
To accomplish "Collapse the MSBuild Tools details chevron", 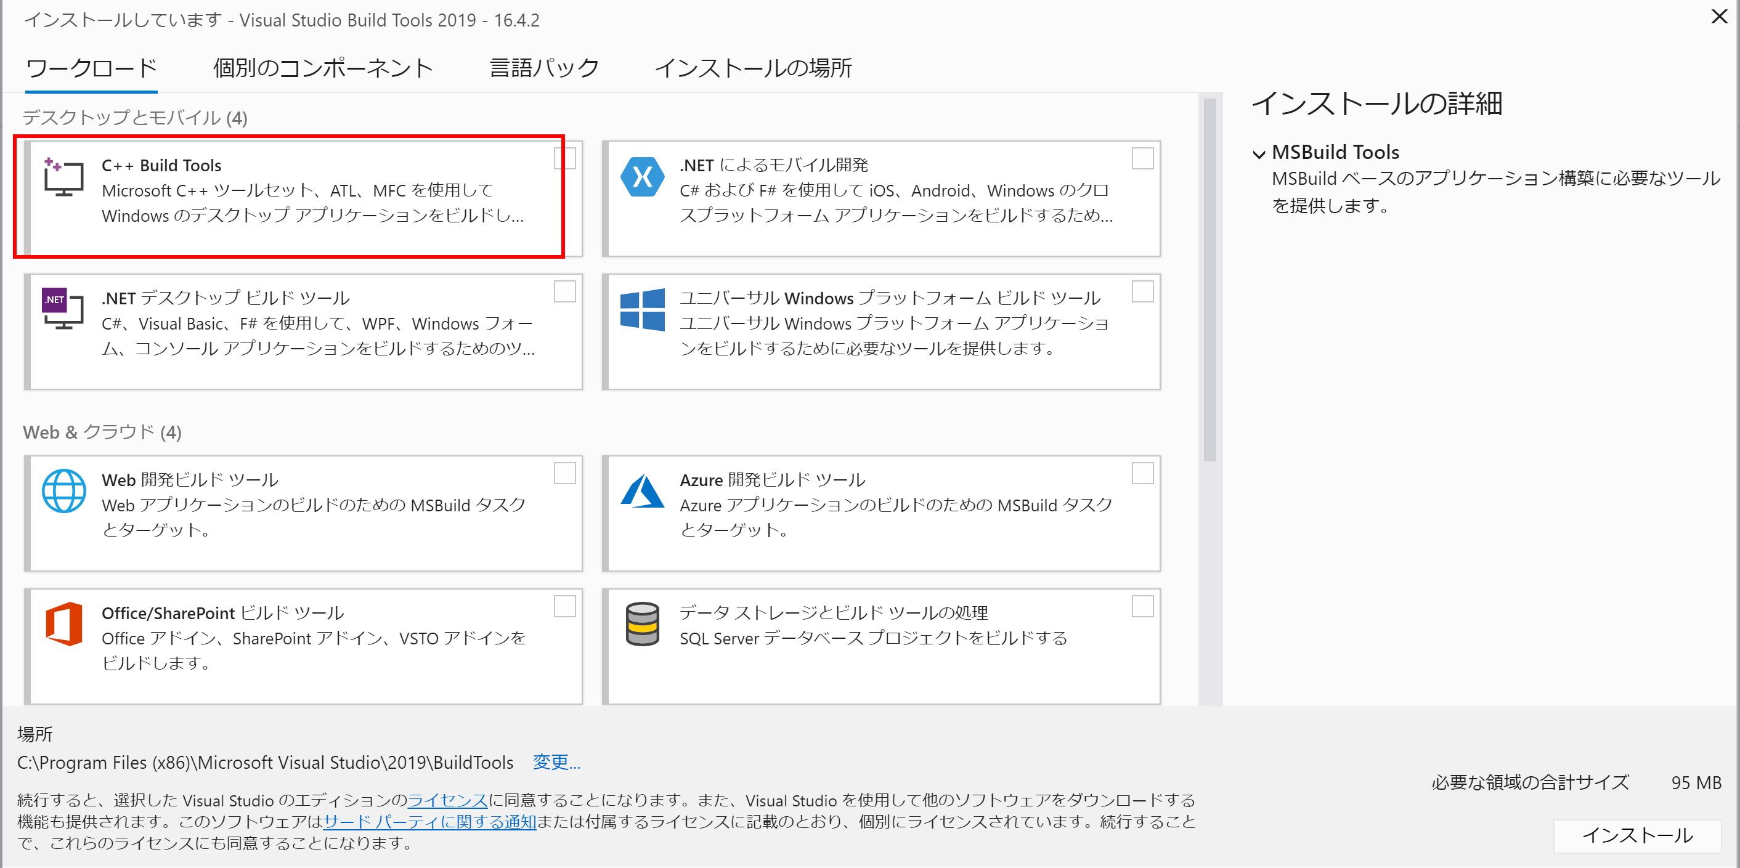I will pos(1259,154).
